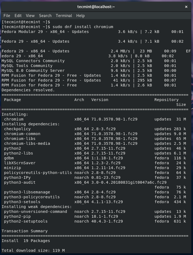Close the terminal window
193x255 pixels.
(x=186, y=7)
